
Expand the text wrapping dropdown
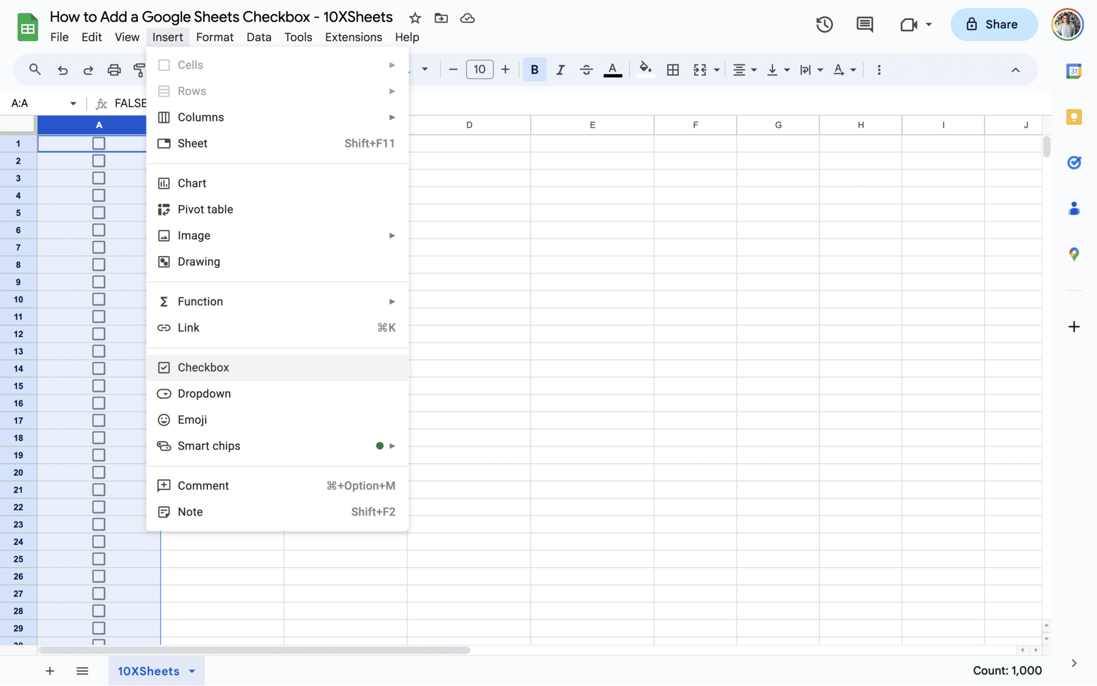click(820, 70)
